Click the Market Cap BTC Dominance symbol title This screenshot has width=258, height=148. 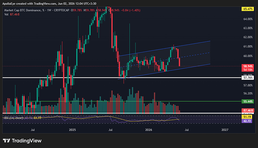point(24,10)
